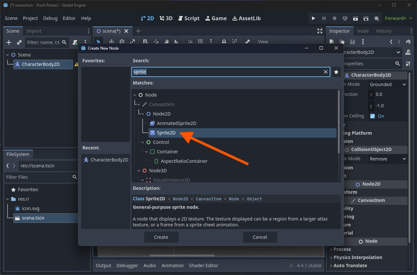417x275 pixels.
Task: Switch to the Node tab in dock
Action: pyautogui.click(x=363, y=31)
